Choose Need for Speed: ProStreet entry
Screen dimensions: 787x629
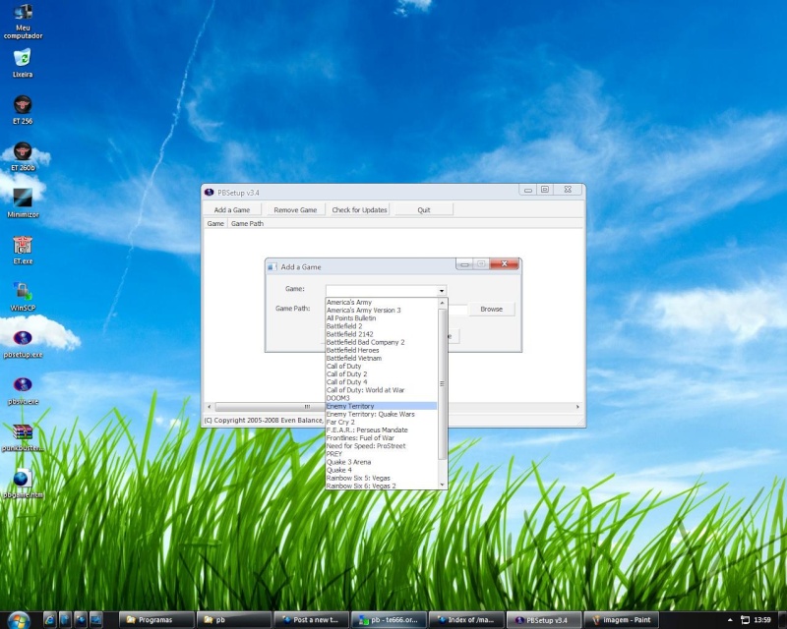(382, 446)
